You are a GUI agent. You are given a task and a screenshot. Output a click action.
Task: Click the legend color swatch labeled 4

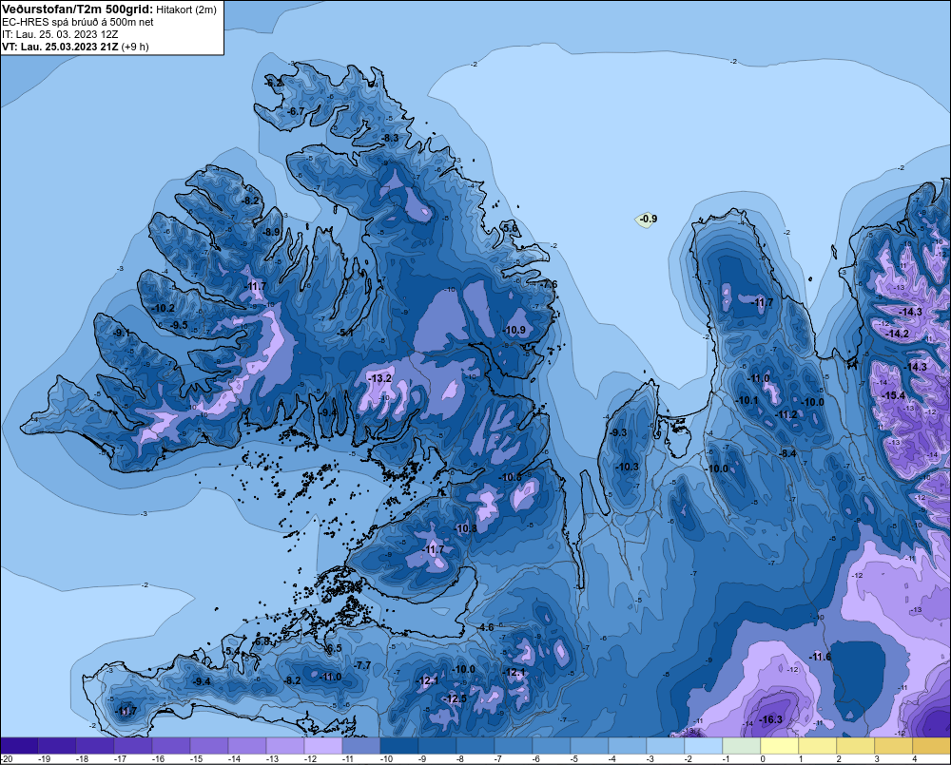tap(931, 745)
